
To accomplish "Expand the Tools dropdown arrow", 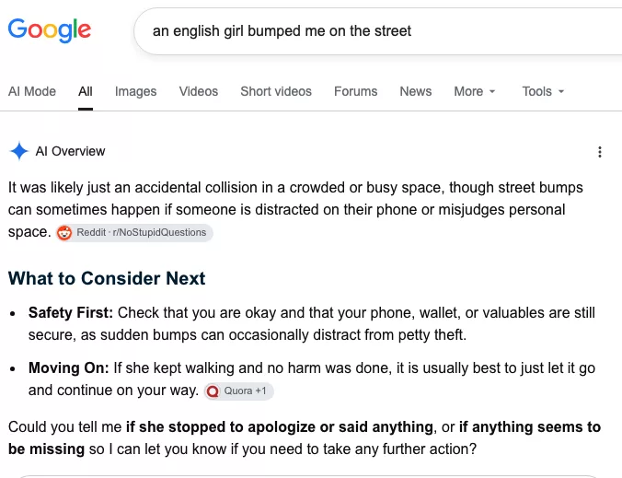I will (x=561, y=92).
